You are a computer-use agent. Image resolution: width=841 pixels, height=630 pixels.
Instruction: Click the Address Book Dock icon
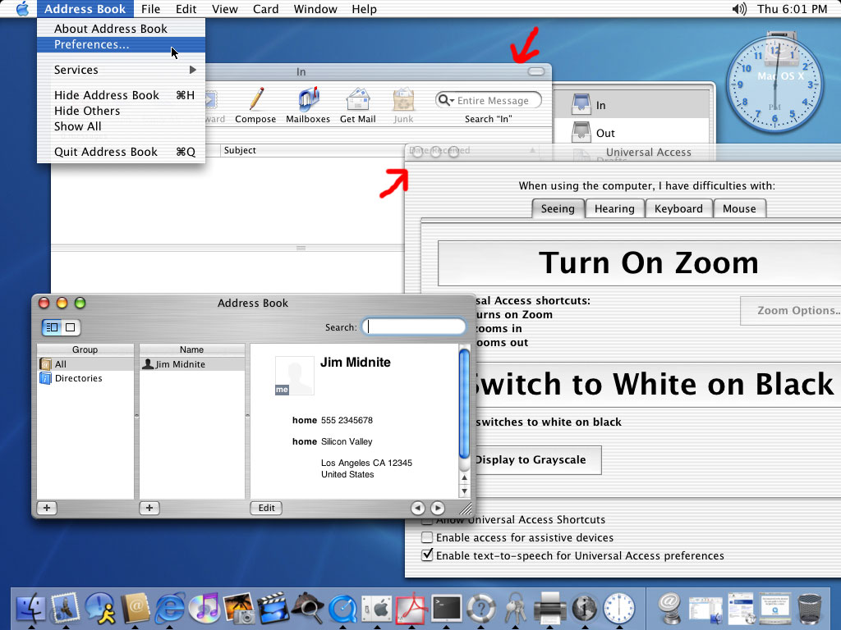point(135,609)
